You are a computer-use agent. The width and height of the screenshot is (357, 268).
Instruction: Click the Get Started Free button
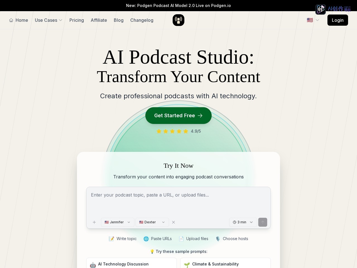pyautogui.click(x=178, y=116)
